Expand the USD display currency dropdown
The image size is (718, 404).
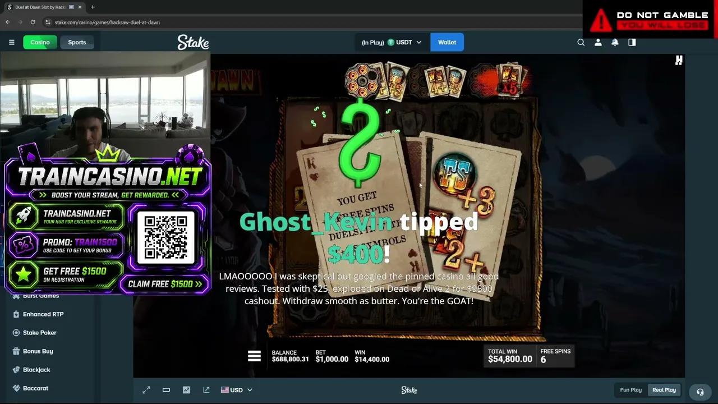250,390
